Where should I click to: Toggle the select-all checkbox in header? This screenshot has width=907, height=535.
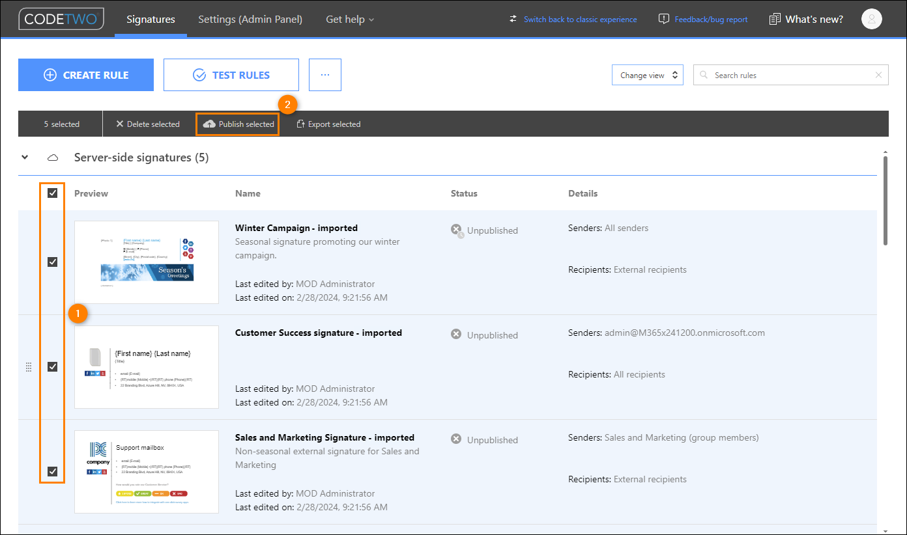click(53, 193)
